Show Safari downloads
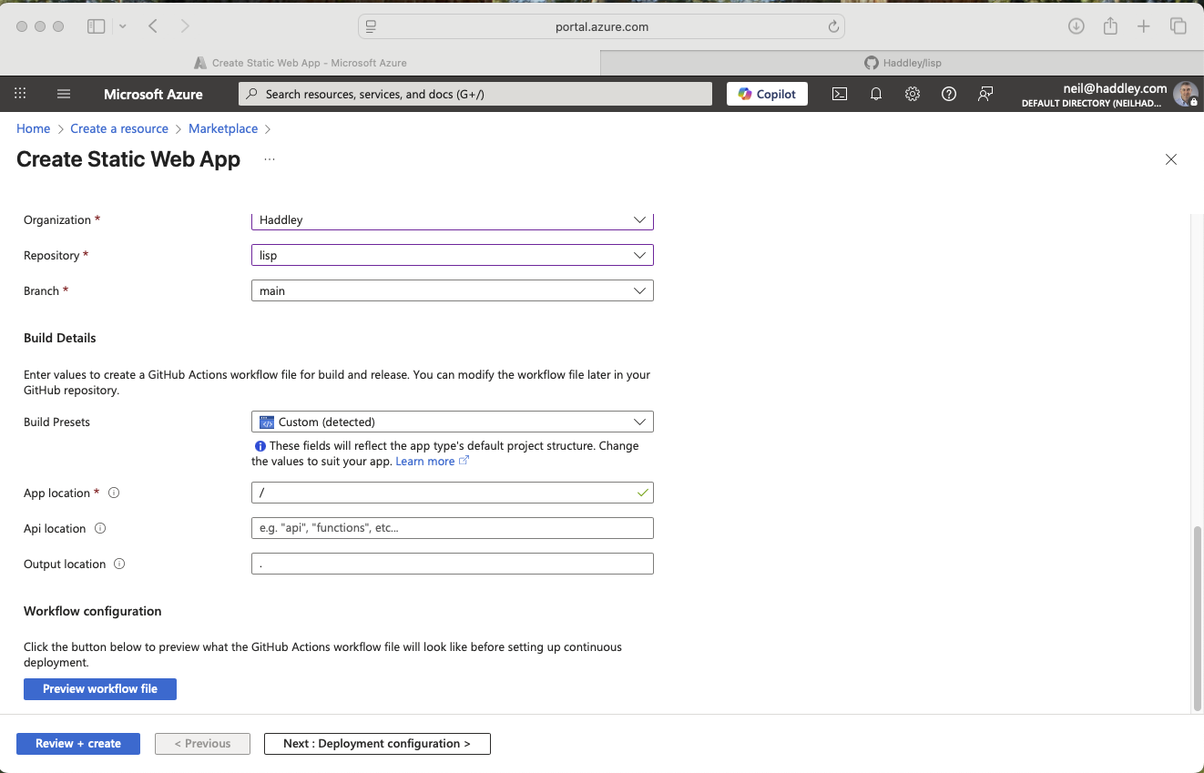 tap(1076, 26)
